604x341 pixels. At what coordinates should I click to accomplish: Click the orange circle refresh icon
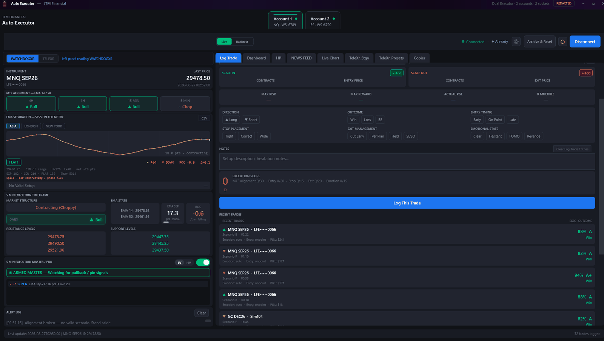click(x=562, y=41)
